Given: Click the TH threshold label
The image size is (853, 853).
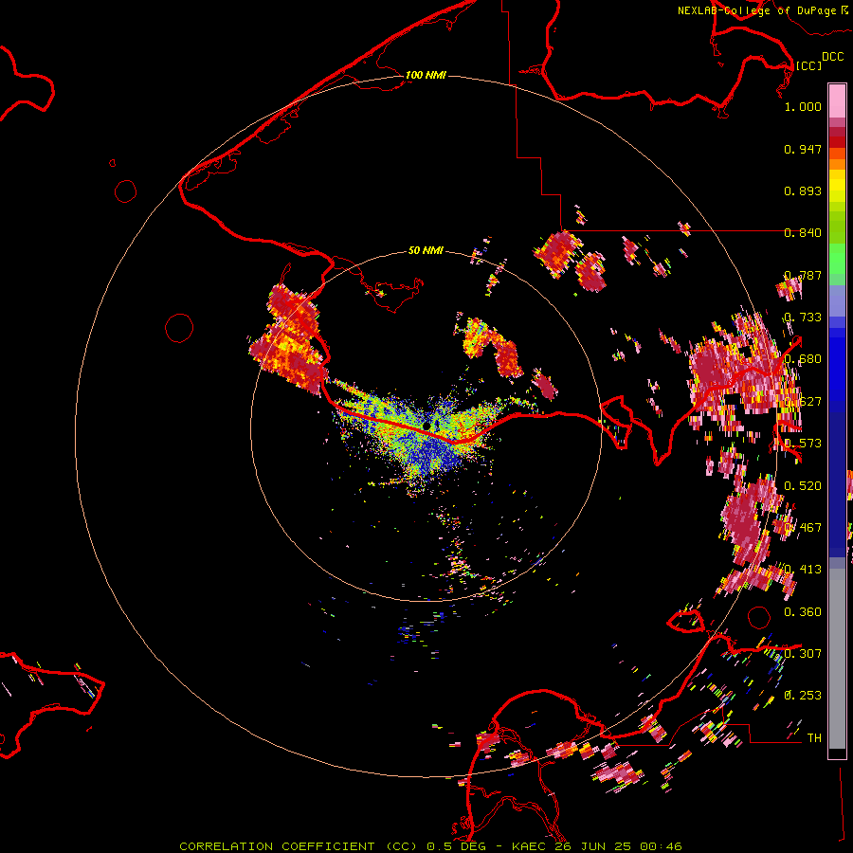Looking at the screenshot, I should click(814, 738).
